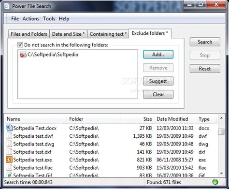Sort results by Date Modified column header
Image resolution: width=229 pixels, height=189 pixels.
[175, 119]
